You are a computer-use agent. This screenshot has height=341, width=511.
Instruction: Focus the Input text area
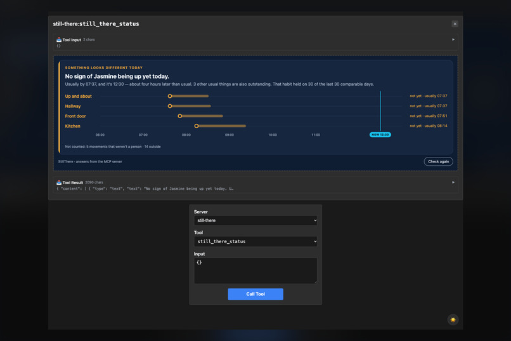tap(256, 271)
